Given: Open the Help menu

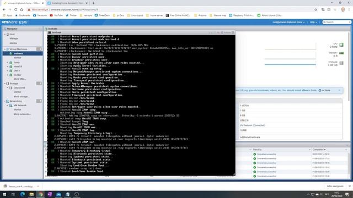Looking at the screenshot, I should click(313, 22).
